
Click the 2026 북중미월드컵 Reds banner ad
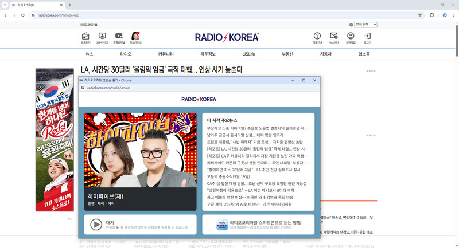[x=55, y=140]
